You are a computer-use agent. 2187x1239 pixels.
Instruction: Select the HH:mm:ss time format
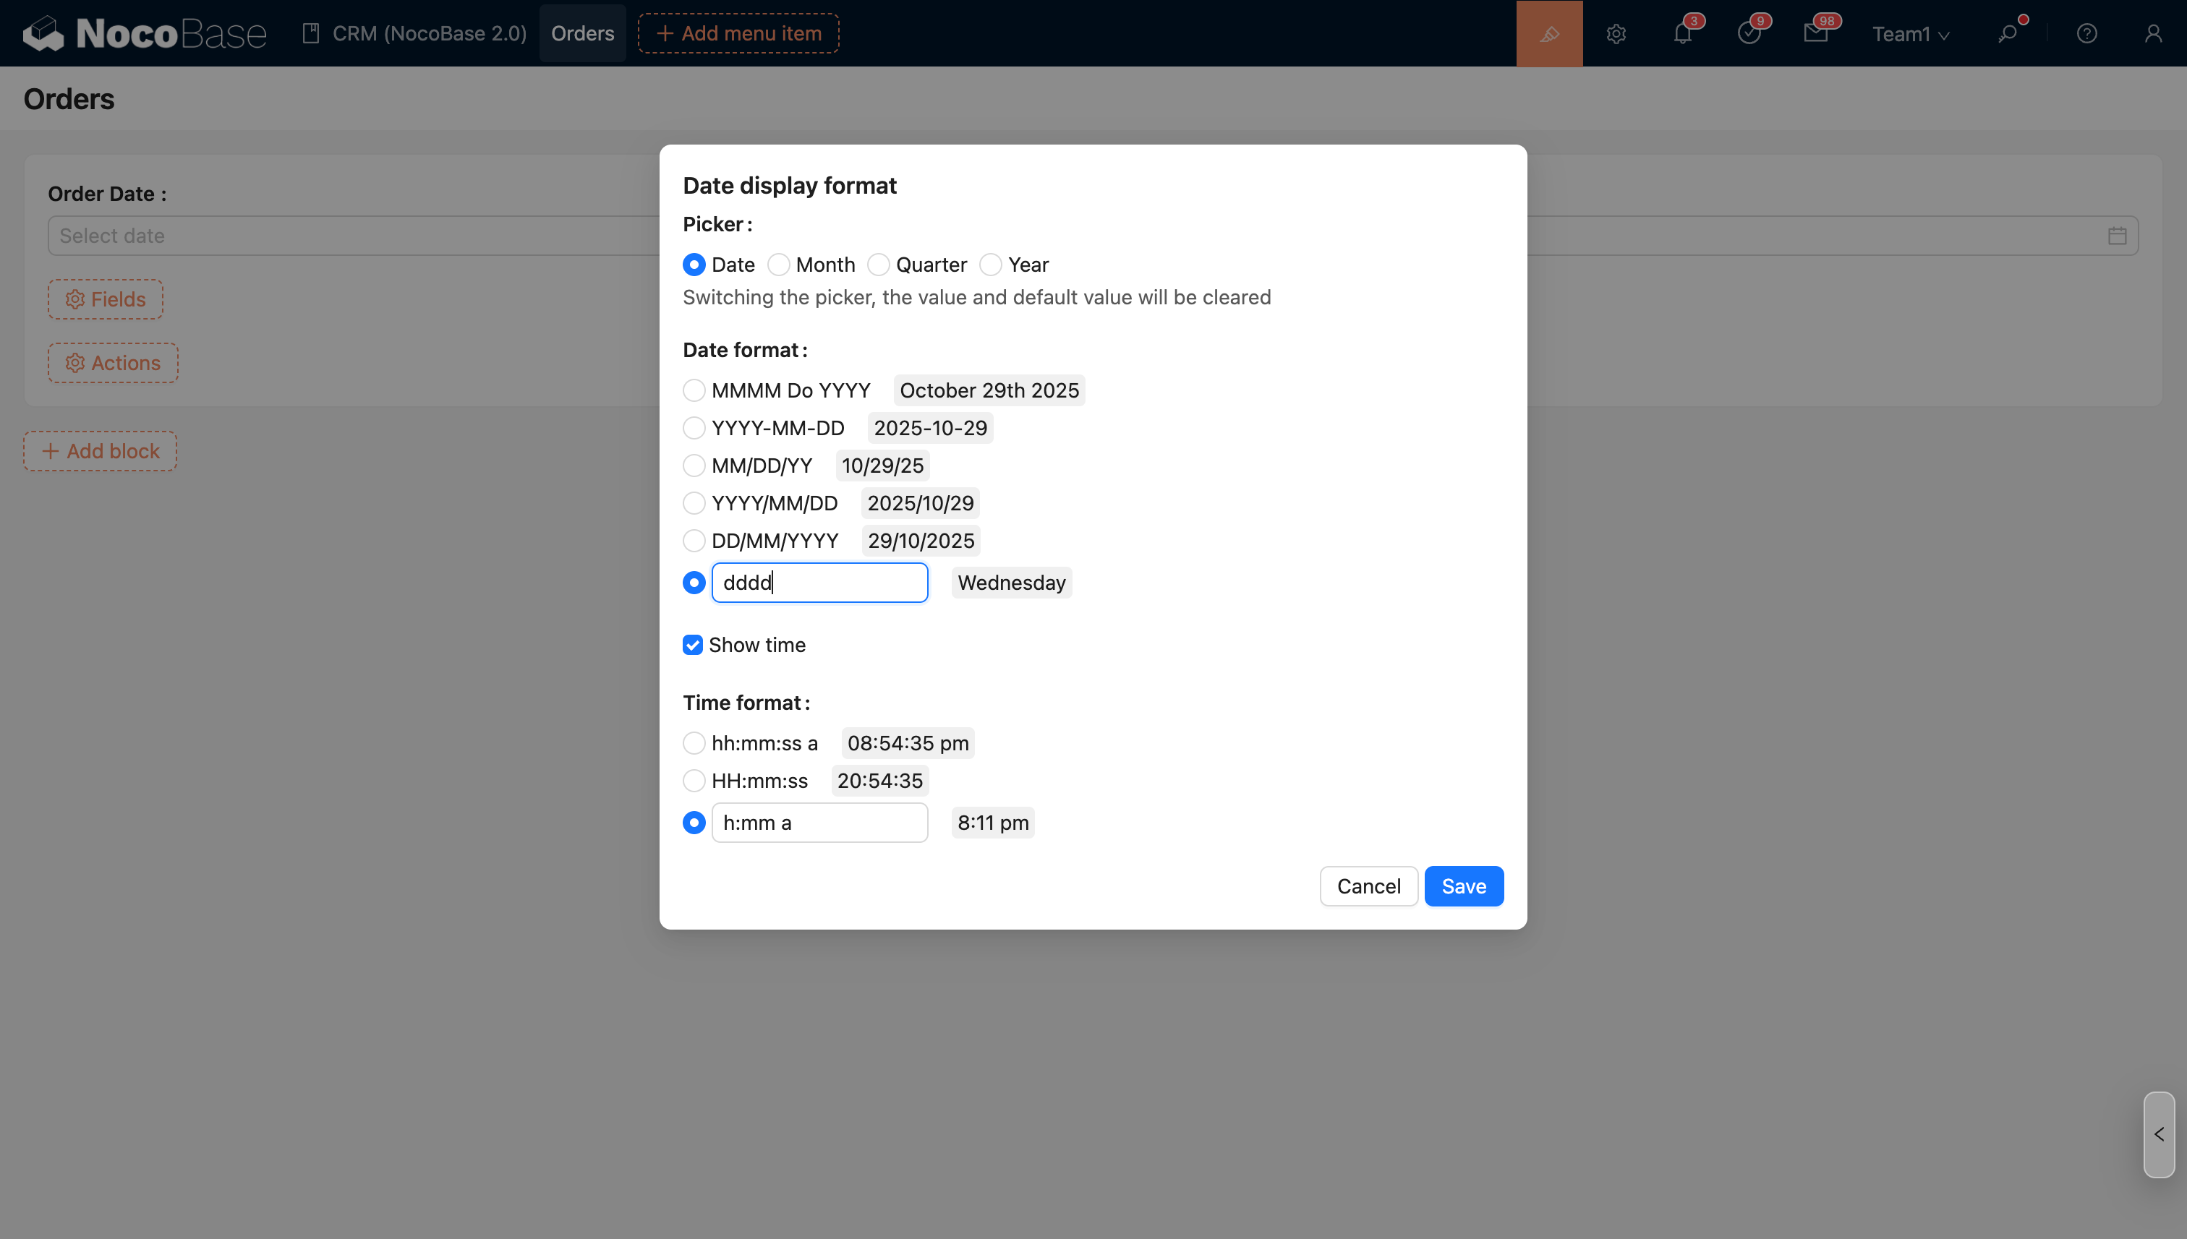click(694, 780)
